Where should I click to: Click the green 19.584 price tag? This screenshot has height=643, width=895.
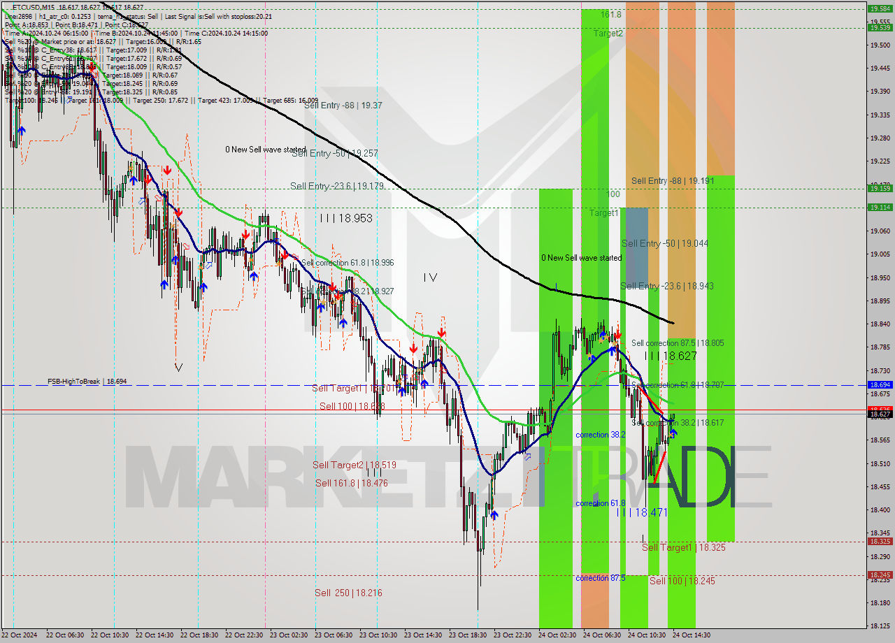tap(880, 9)
